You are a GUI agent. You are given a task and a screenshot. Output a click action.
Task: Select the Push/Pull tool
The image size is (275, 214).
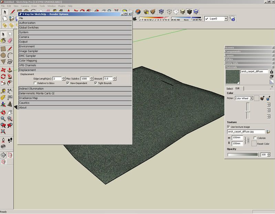(10, 70)
